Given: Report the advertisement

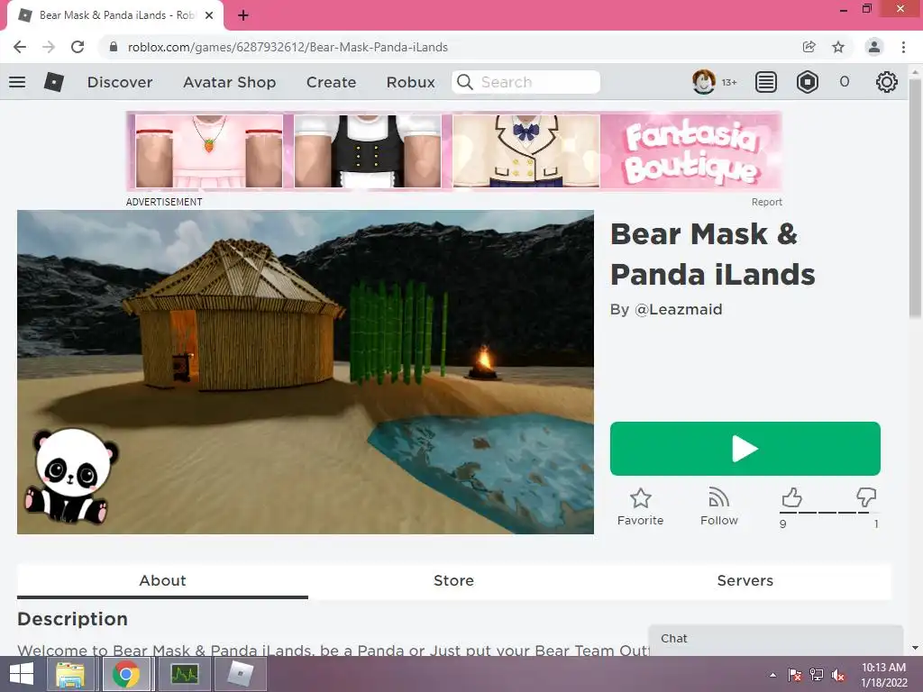Looking at the screenshot, I should point(766,202).
